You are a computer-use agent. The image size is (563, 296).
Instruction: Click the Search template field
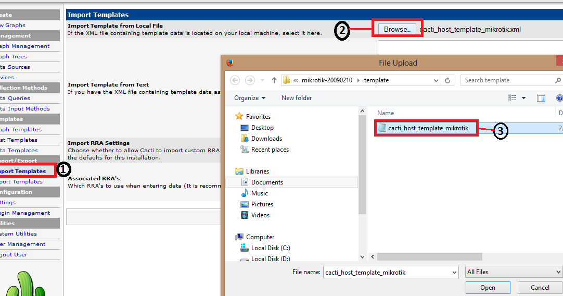(x=511, y=80)
